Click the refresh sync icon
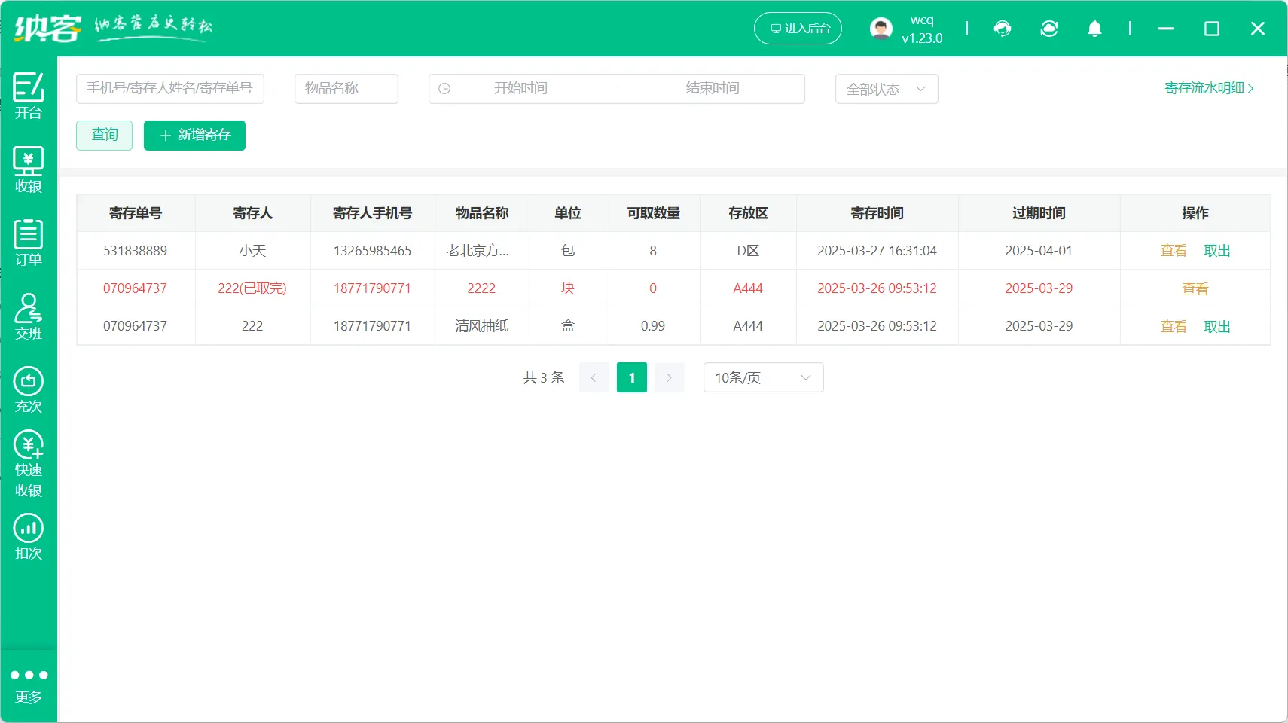The height and width of the screenshot is (723, 1288). (1049, 29)
